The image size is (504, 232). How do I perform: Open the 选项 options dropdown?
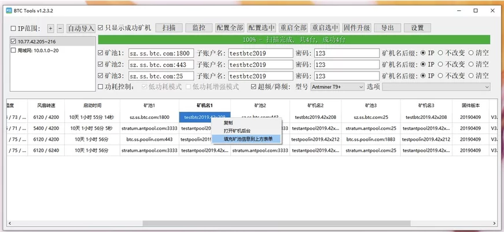(436, 87)
